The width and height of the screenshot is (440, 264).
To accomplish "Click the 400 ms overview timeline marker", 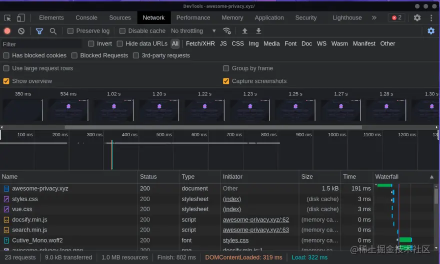I will click(x=129, y=135).
